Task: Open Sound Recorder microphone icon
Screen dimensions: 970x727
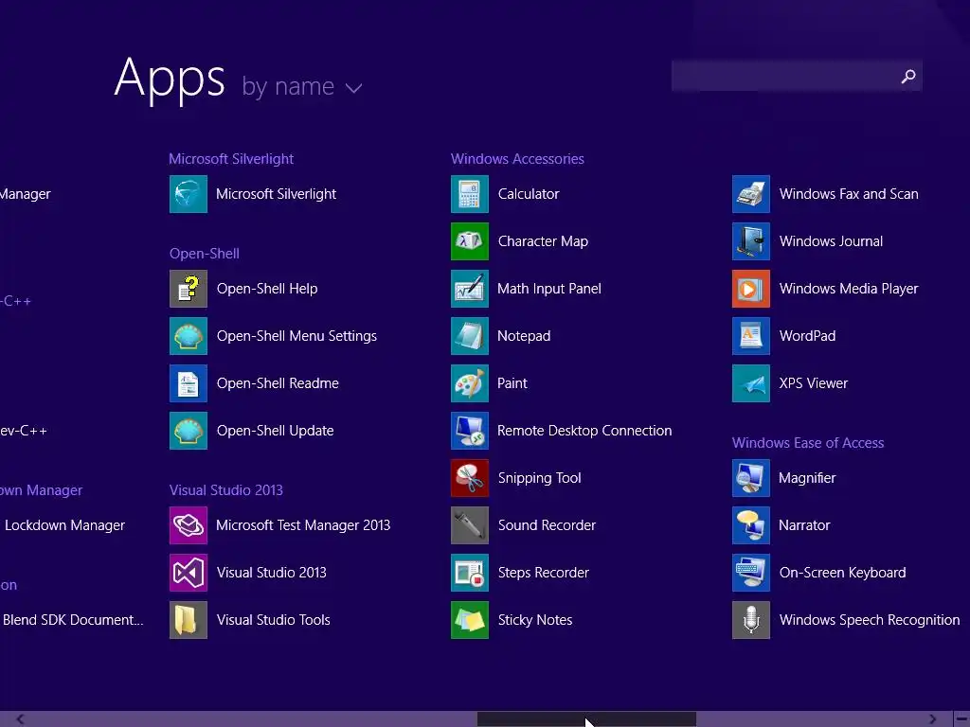Action: 470,525
